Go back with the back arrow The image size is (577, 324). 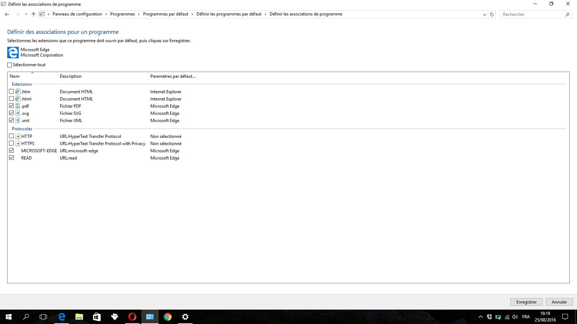click(x=7, y=14)
